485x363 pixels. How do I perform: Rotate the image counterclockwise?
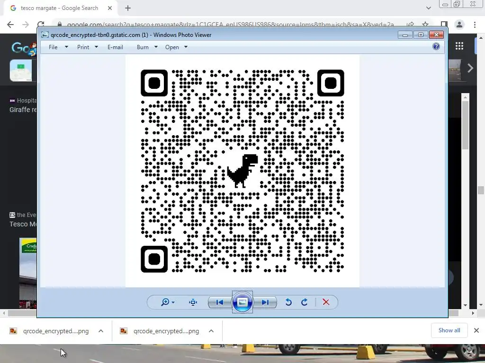tap(288, 302)
